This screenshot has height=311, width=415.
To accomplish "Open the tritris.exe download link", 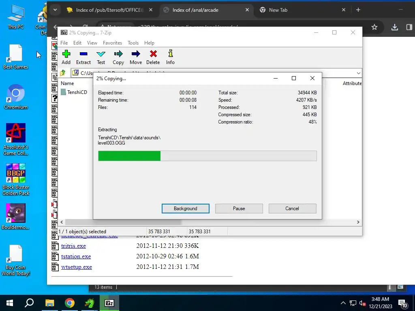I will [73, 246].
